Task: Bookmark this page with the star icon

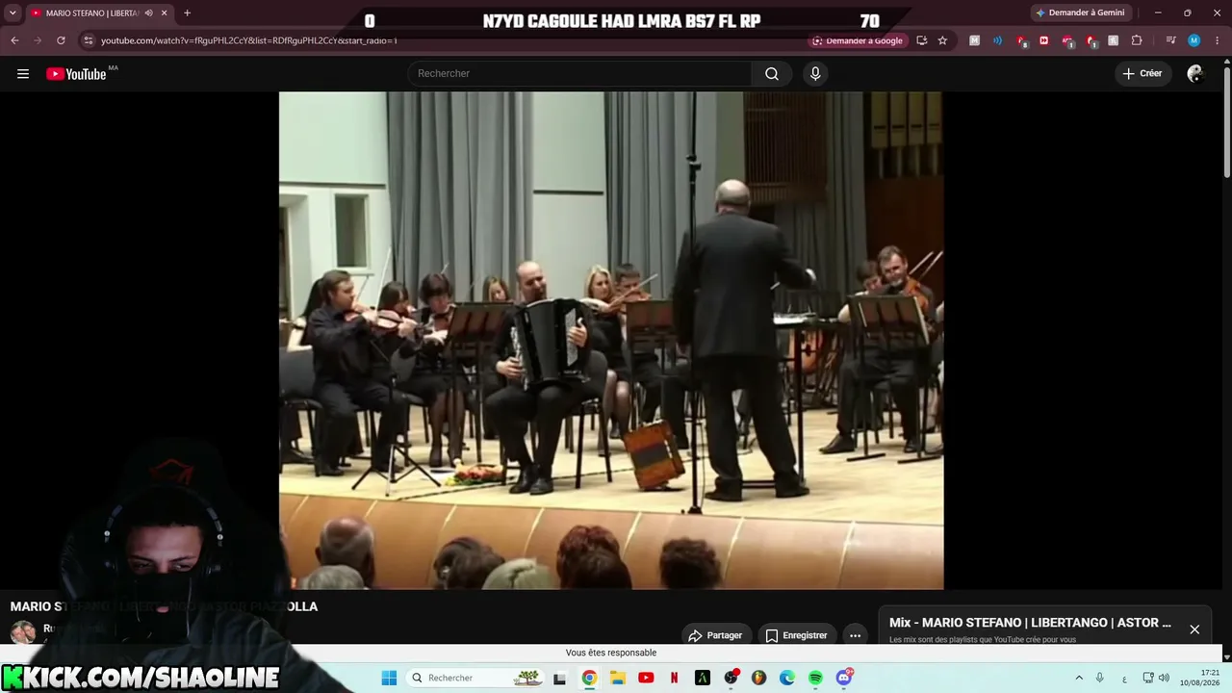Action: pyautogui.click(x=942, y=40)
